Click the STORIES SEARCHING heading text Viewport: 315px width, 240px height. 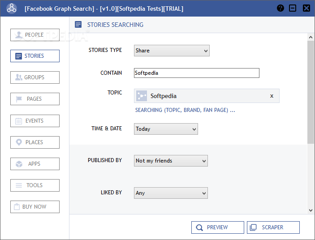[115, 25]
